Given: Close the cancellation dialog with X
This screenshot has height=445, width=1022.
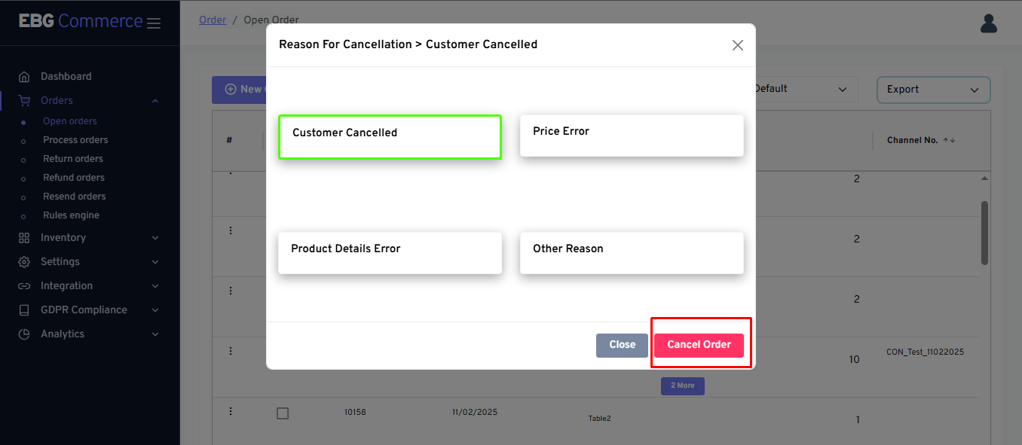Looking at the screenshot, I should (x=737, y=45).
